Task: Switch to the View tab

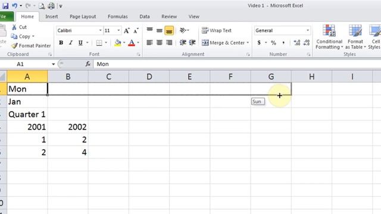Action: [193, 17]
